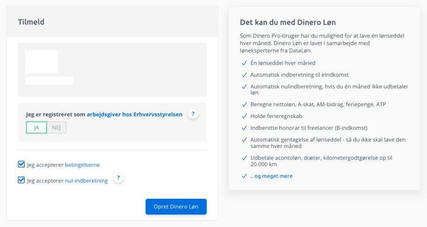Select NEJ for employer registration

tap(56, 128)
